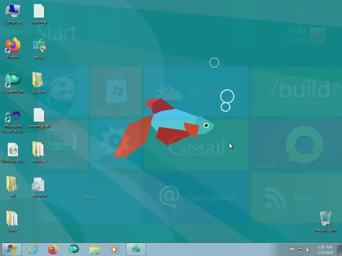The width and height of the screenshot is (342, 256).
Task: Open the network tray icon
Action: click(300, 250)
